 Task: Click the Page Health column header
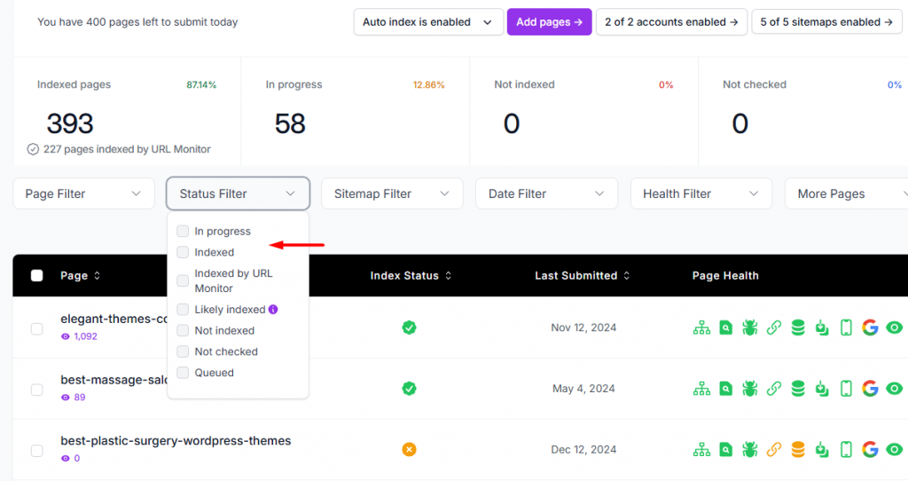coord(725,276)
